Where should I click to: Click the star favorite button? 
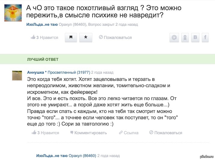(x=86, y=37)
